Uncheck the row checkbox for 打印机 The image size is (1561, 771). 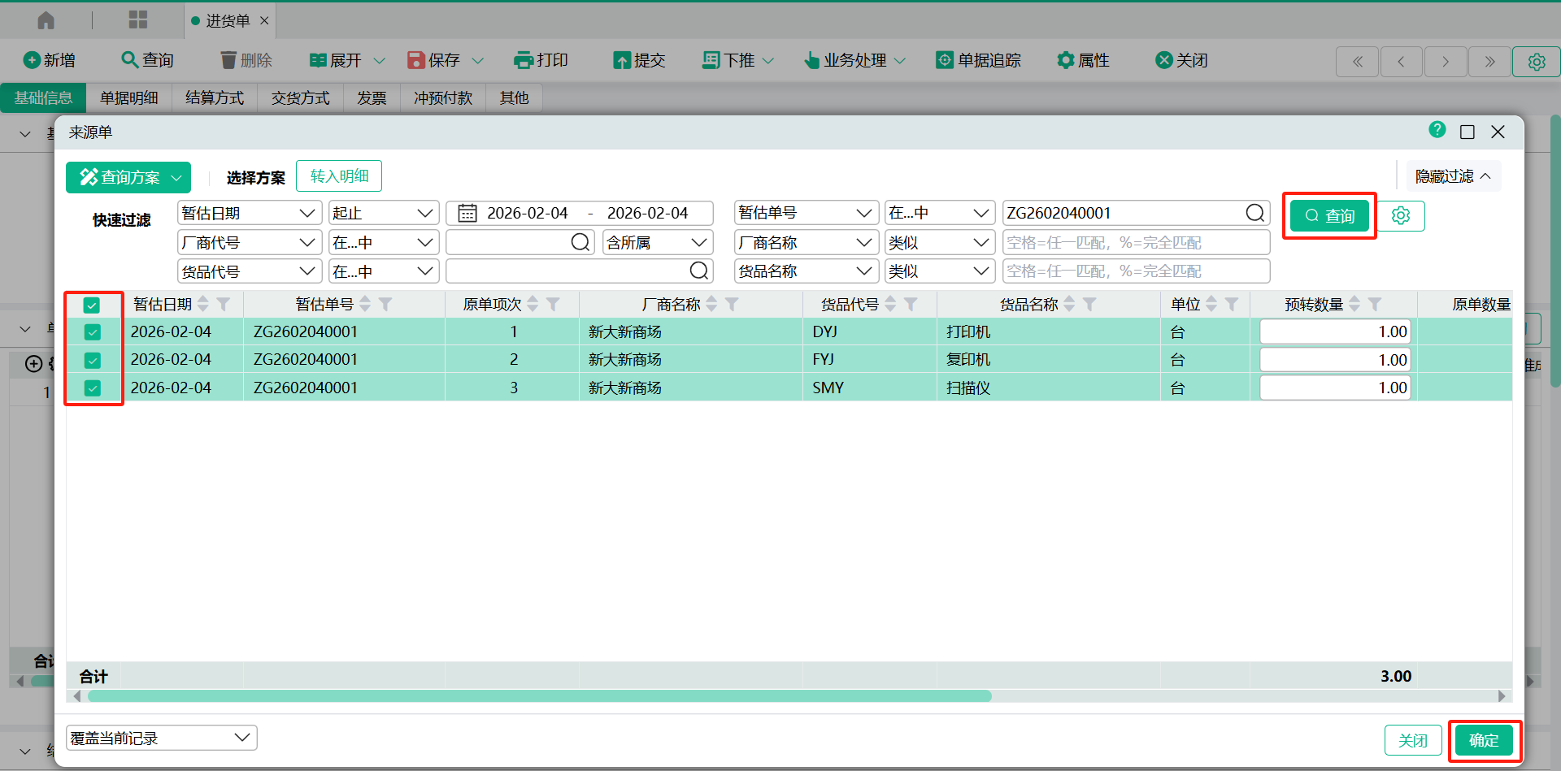click(x=93, y=332)
